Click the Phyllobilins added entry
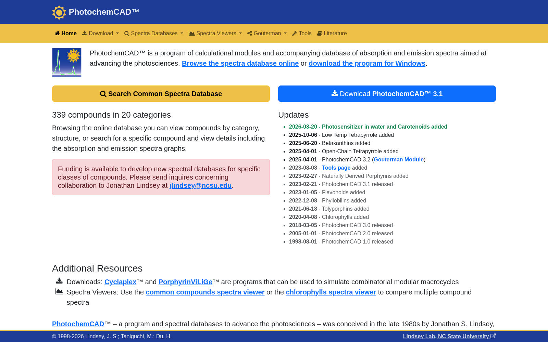Screen dimensions: 548x342 coord(327,200)
